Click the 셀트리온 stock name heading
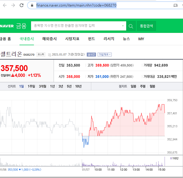183x178 pixels. 11,54
